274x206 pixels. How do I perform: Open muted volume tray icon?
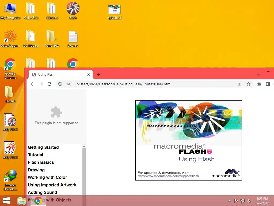point(249,201)
